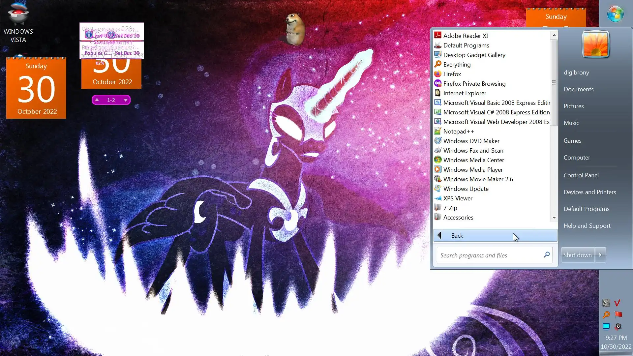Open Adobe Reader XI from programs list
633x356 pixels.
coord(465,36)
